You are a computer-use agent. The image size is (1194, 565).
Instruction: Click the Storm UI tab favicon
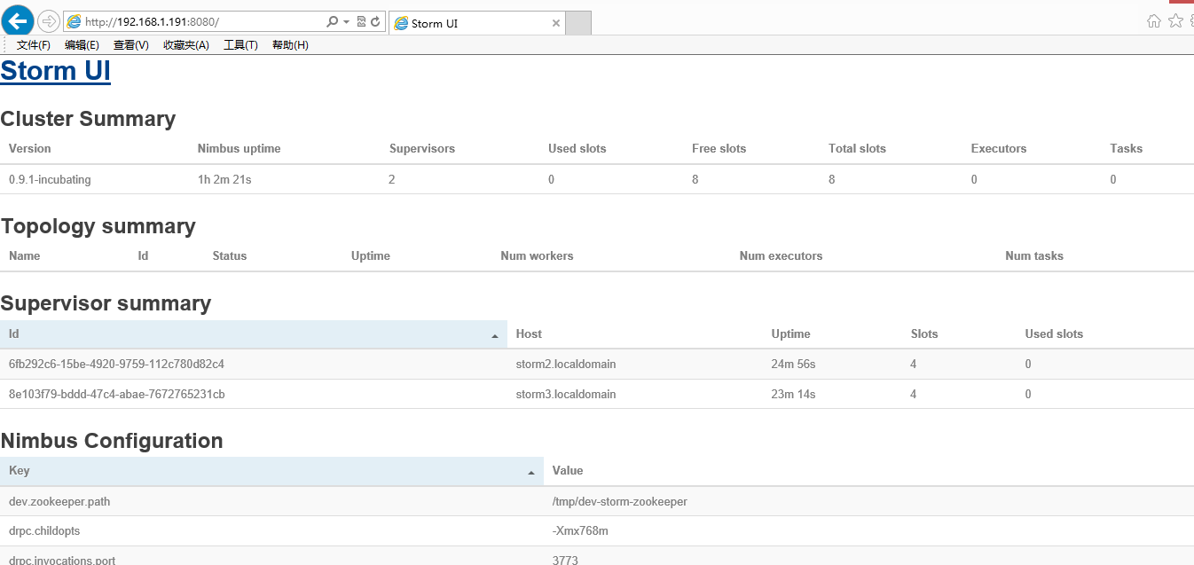(402, 23)
